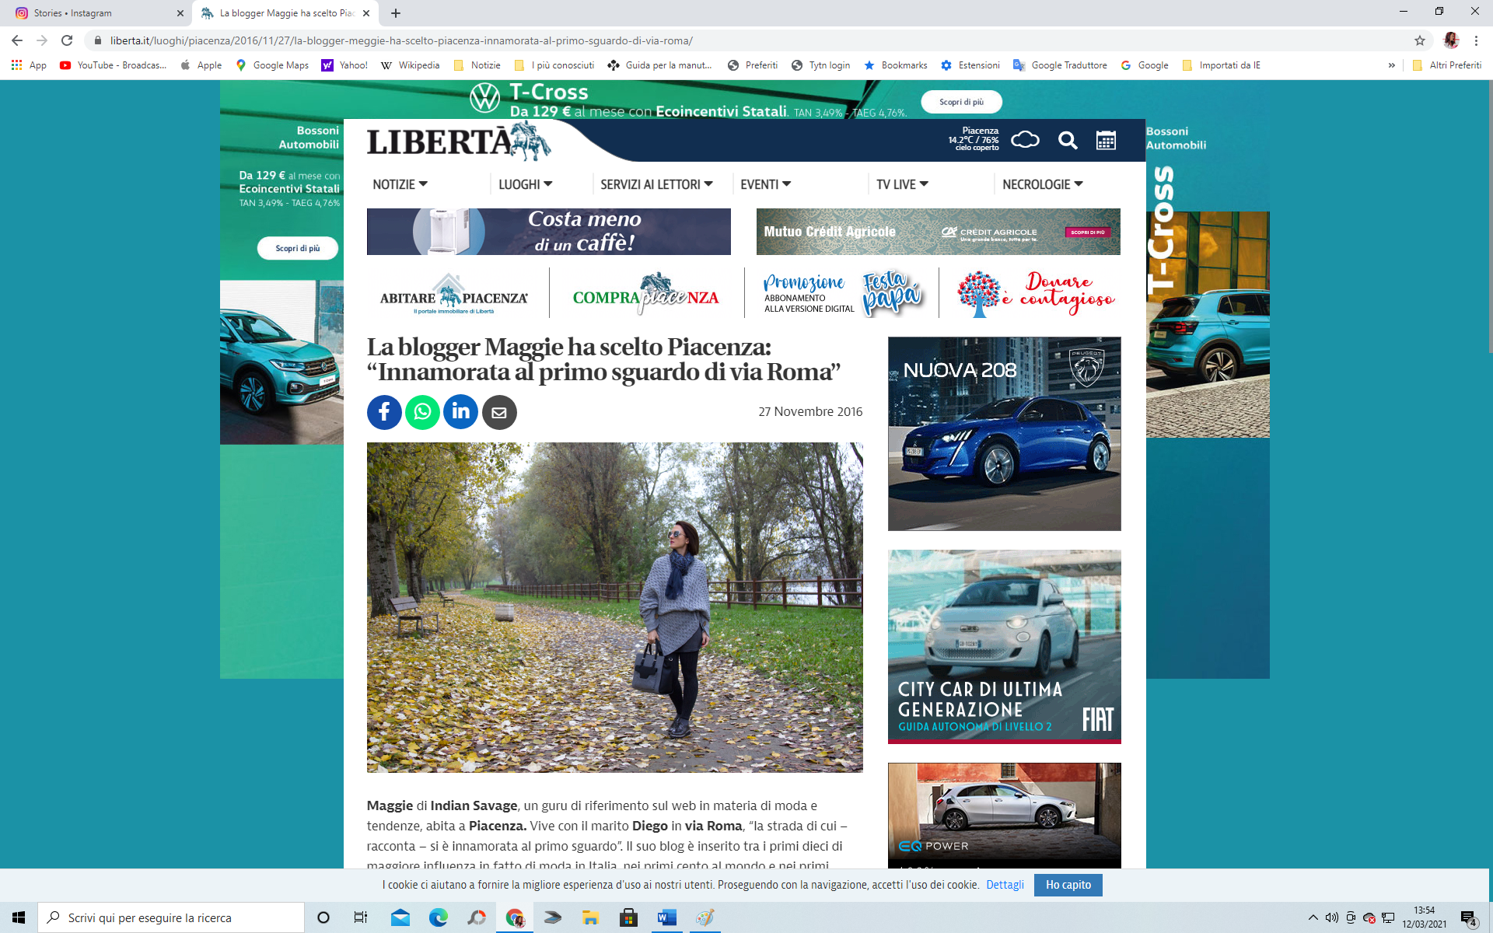Share article on LinkedIn
1493x933 pixels.
click(x=461, y=412)
